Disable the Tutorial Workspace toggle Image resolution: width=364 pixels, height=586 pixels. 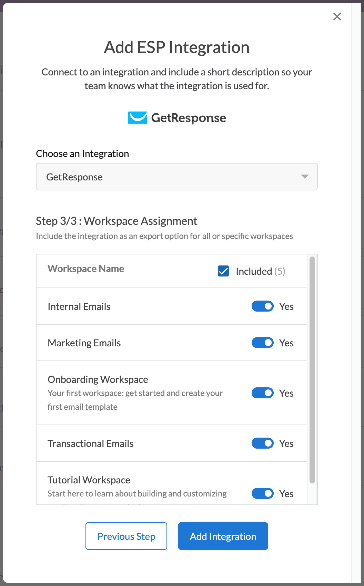pyautogui.click(x=263, y=493)
